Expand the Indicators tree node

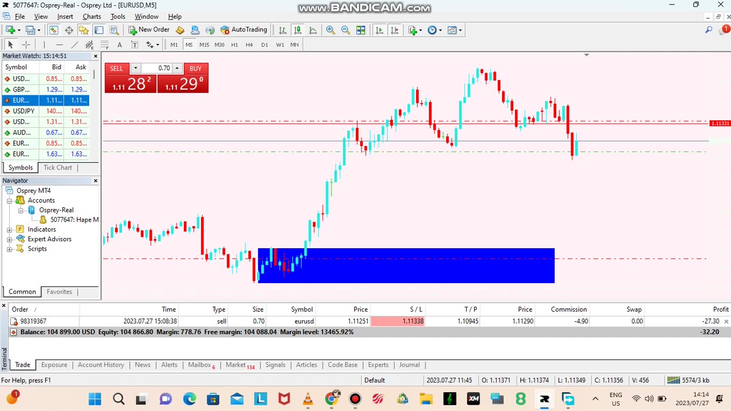click(9, 229)
